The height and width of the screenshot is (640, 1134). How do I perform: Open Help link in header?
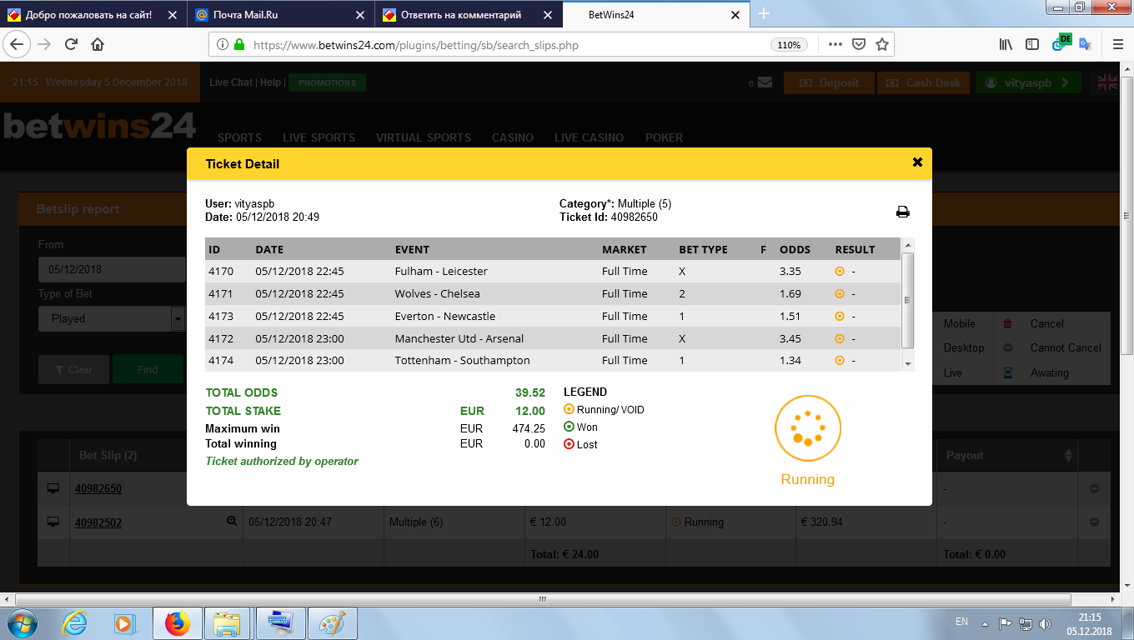[x=270, y=82]
